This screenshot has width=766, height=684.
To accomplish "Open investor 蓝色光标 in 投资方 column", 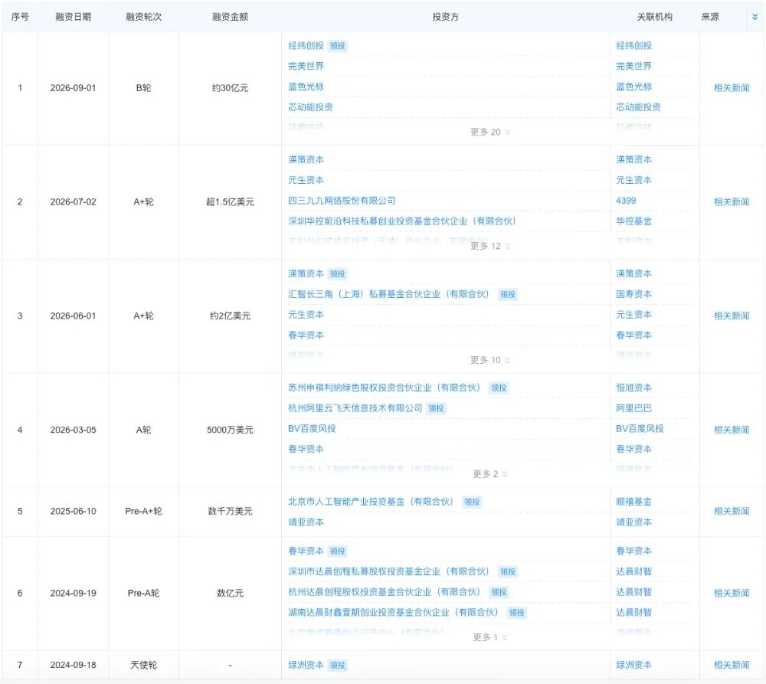I will click(306, 87).
